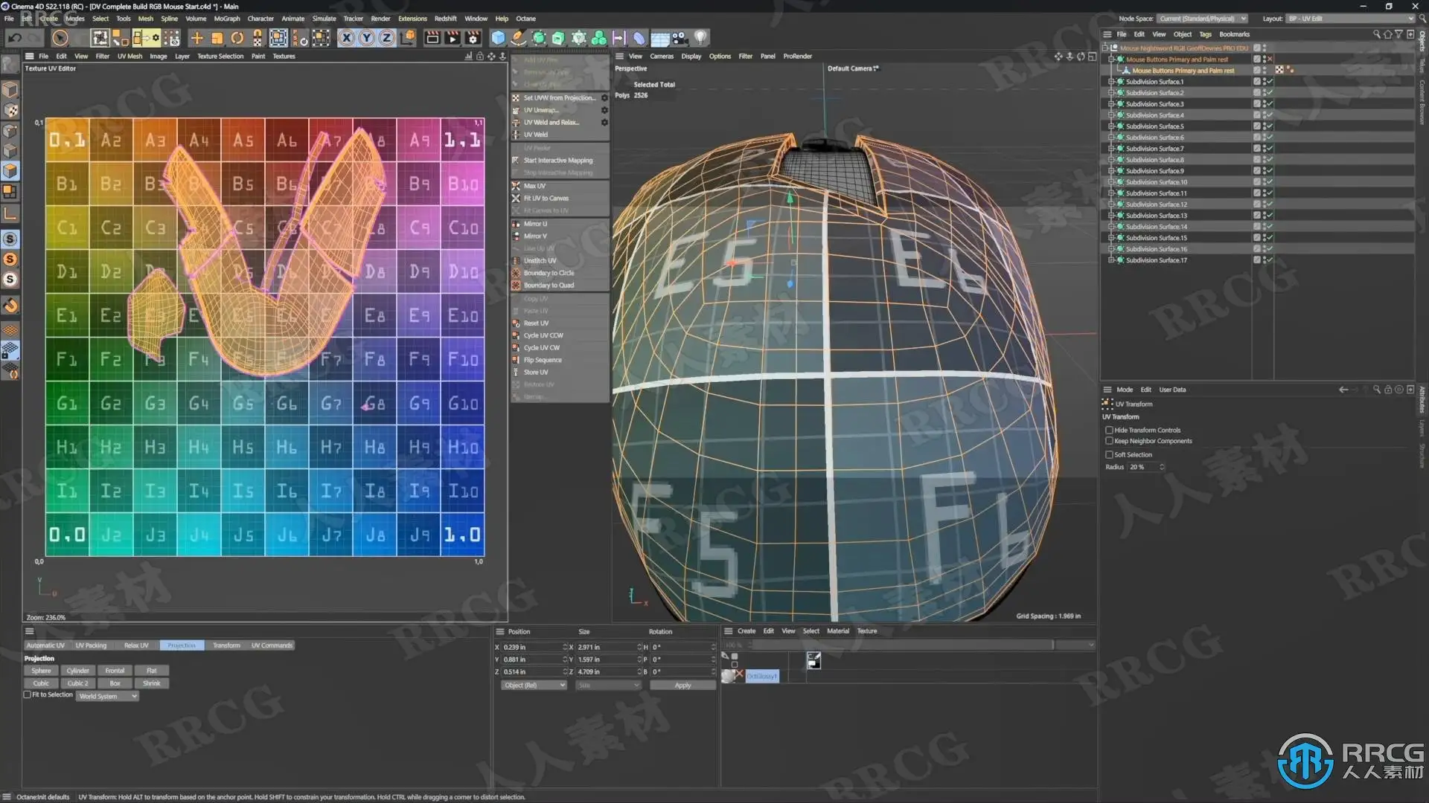1429x803 pixels.
Task: Enable Keep Neighbor Components checkbox
Action: click(x=1109, y=441)
